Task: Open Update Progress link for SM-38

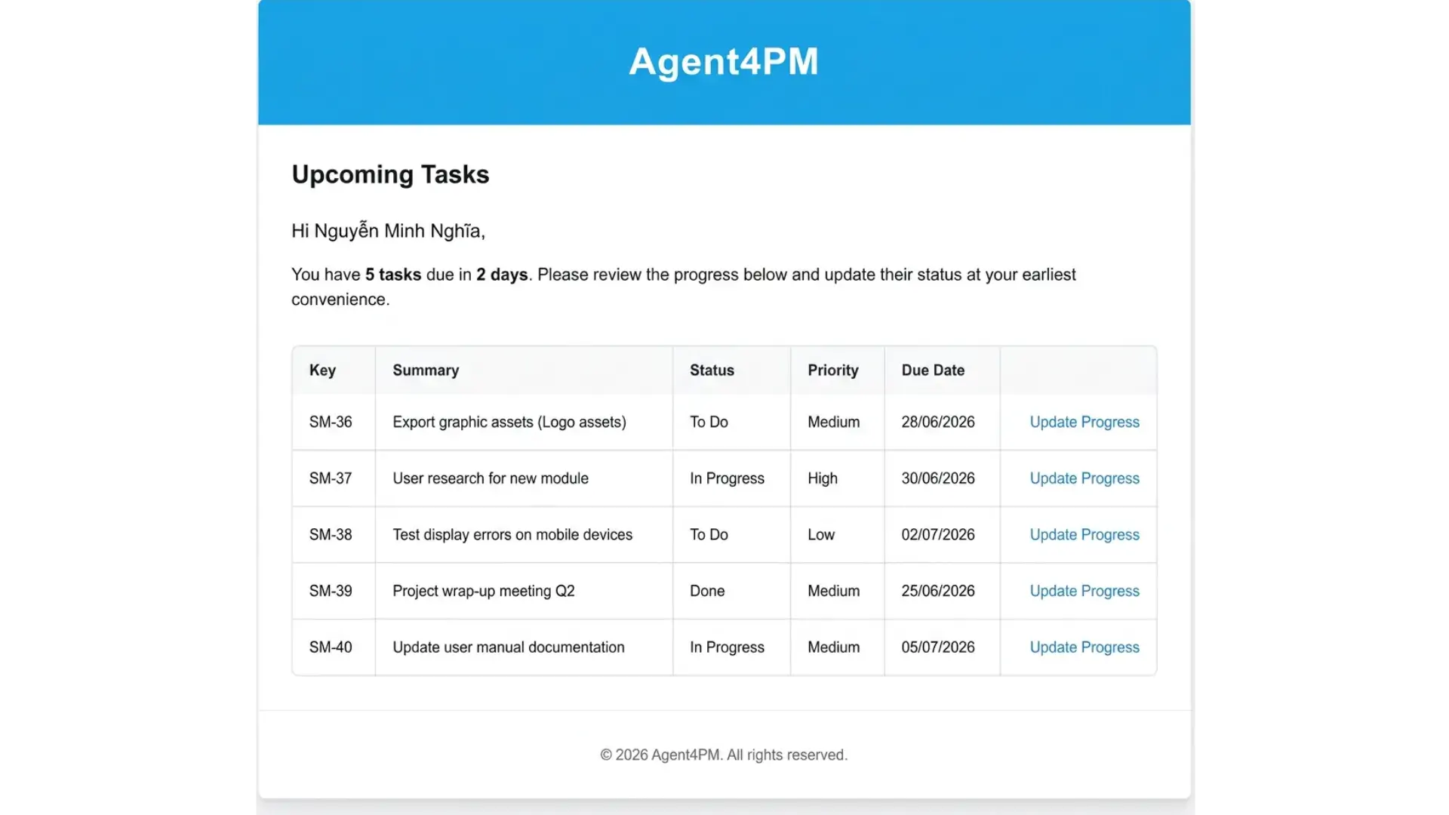Action: (x=1084, y=534)
